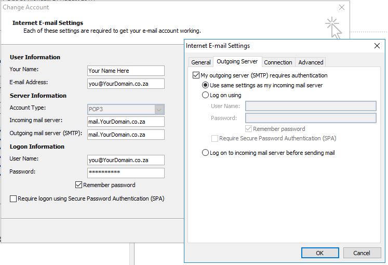The width and height of the screenshot is (388, 265).
Task: Edit the Your Name field
Action: point(126,71)
